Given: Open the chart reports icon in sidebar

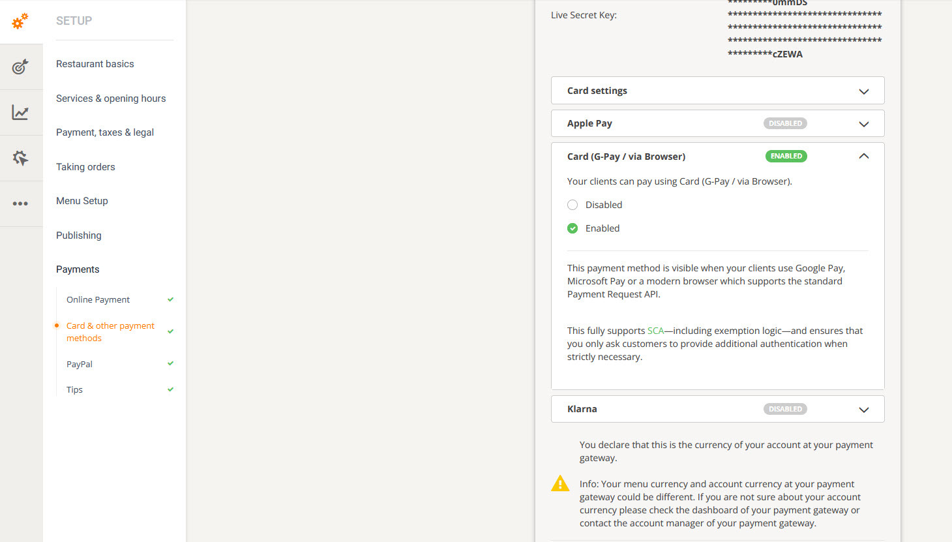Looking at the screenshot, I should point(20,113).
